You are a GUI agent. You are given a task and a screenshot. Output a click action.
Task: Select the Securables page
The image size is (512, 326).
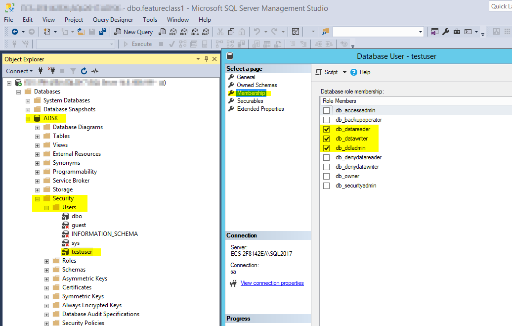250,101
